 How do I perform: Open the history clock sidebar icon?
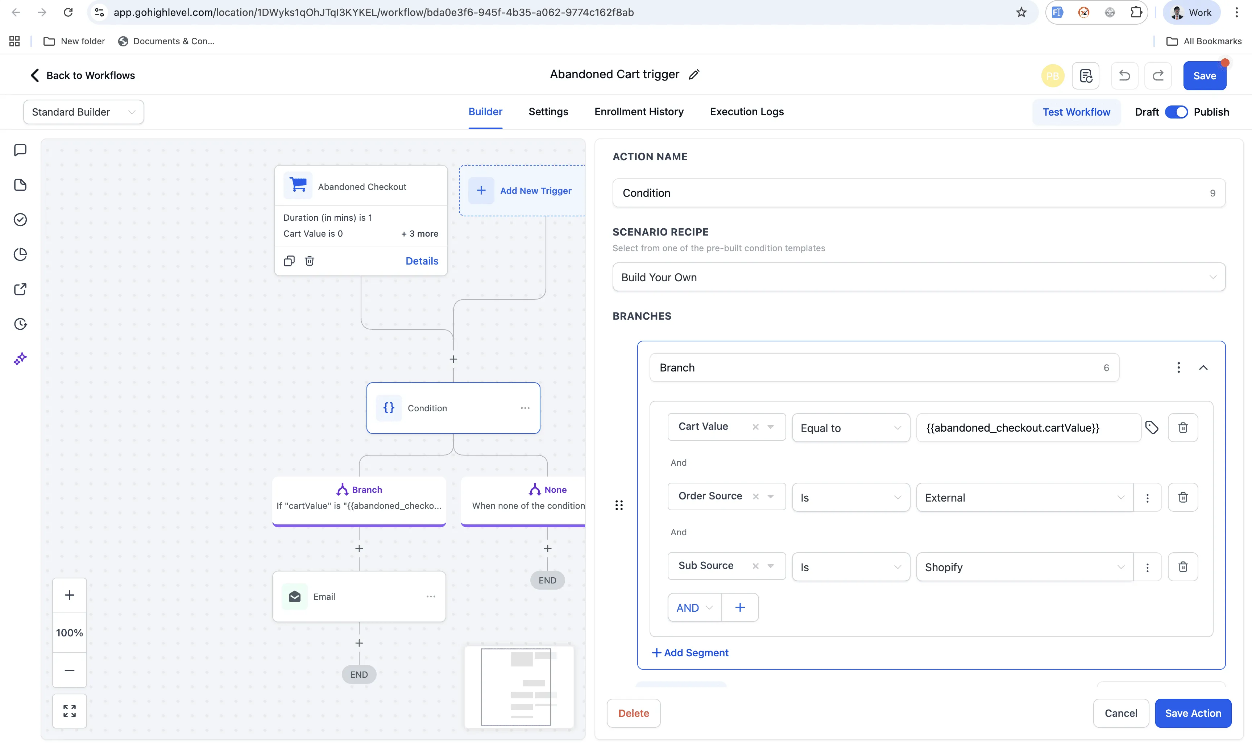point(20,324)
